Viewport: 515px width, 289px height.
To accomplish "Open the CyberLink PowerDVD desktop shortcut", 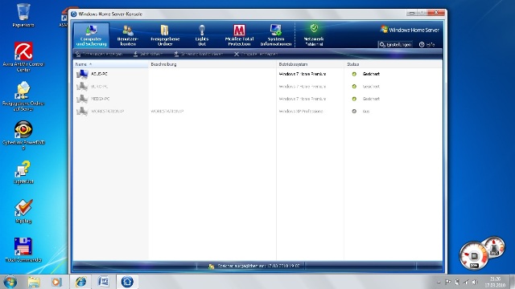I will pyautogui.click(x=23, y=135).
